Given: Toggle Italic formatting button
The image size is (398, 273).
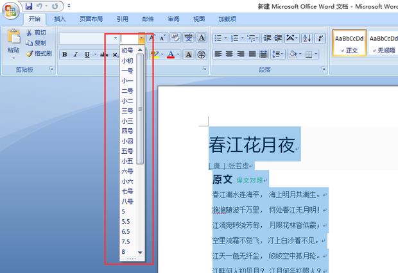Looking at the screenshot, I should click(76, 55).
